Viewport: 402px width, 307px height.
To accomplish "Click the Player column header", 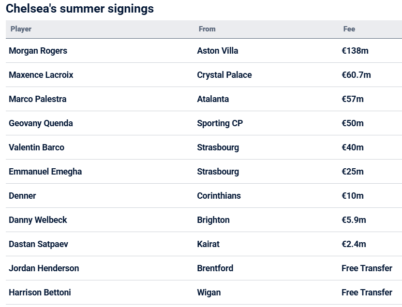I will [x=21, y=29].
